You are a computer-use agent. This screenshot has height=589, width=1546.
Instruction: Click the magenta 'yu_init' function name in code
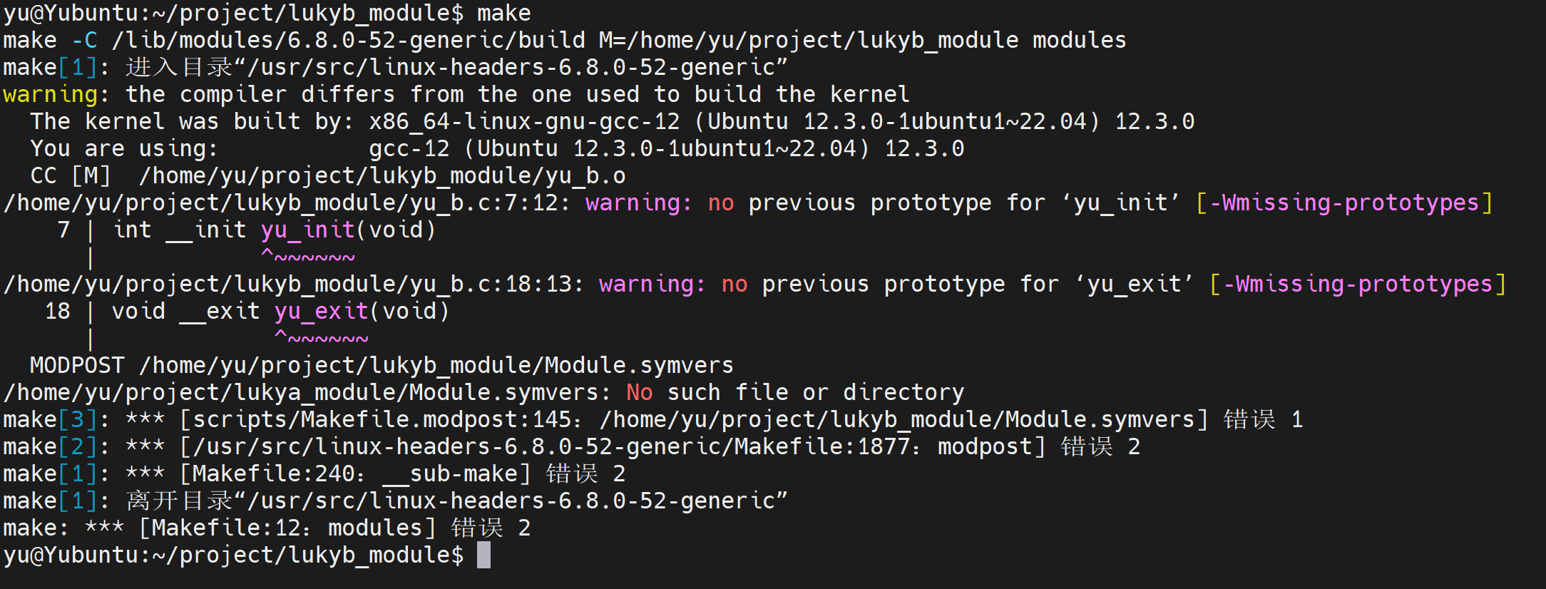pos(308,230)
